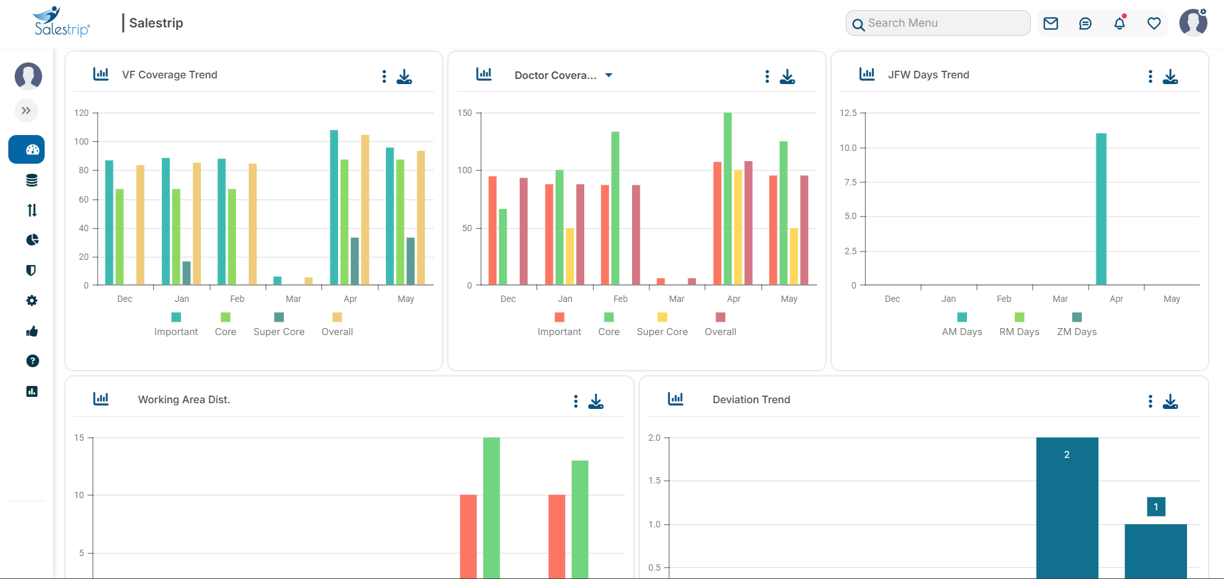Viewport: 1224px width, 579px height.
Task: Click the shield icon in the sidebar
Action: [x=31, y=270]
